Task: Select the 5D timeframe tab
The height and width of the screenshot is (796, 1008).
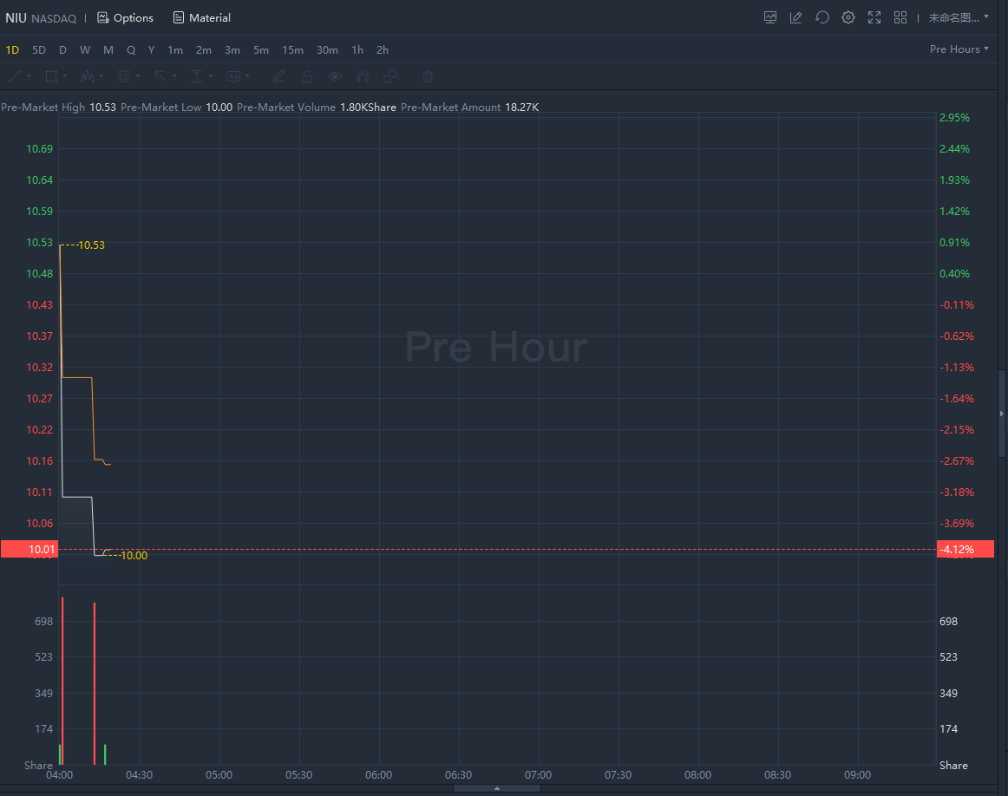Action: click(39, 50)
